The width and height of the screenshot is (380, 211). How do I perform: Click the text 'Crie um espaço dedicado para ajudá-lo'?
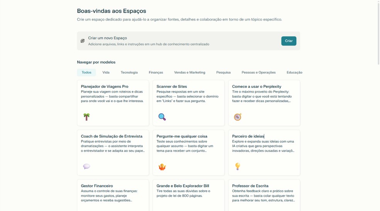coord(179,19)
